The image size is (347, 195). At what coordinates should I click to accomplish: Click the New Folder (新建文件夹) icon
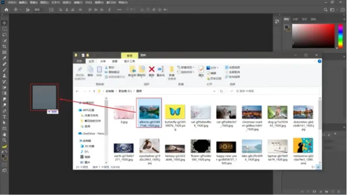[x=172, y=69]
